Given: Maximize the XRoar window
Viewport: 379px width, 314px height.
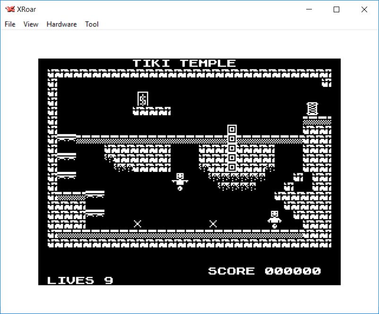Looking at the screenshot, I should [x=336, y=9].
